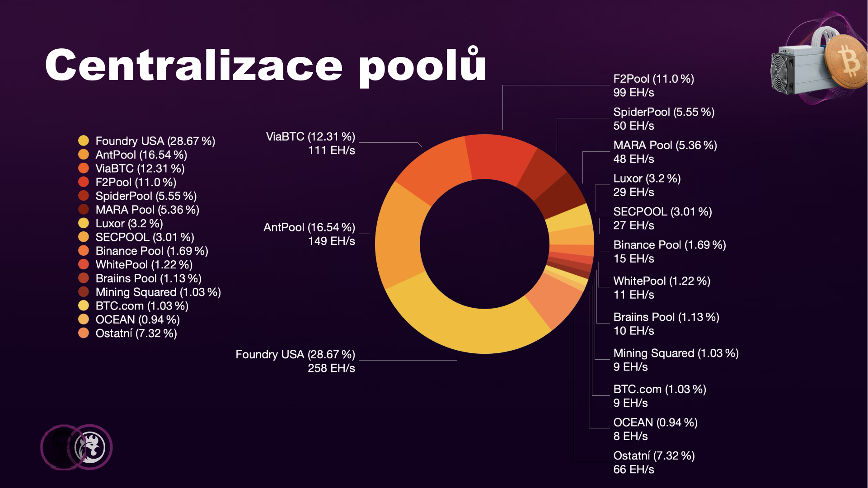Click the Foundry USA legend color dot
The height and width of the screenshot is (488, 868).
pyautogui.click(x=84, y=141)
